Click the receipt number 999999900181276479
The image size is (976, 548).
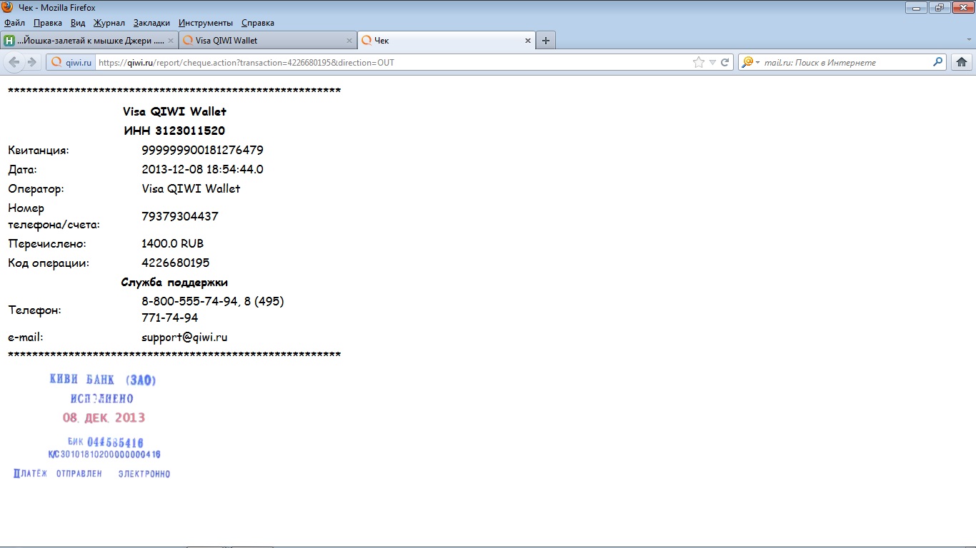coord(203,150)
